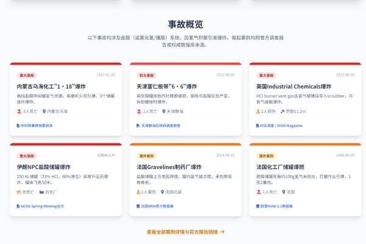Click the location pin icon in Tianjin card
Image resolution: width=366 pixels, height=244 pixels.
click(164, 112)
